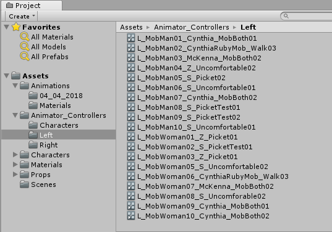Select the Right folder in tree
Screen dimensions: 332x232
(x=48, y=145)
